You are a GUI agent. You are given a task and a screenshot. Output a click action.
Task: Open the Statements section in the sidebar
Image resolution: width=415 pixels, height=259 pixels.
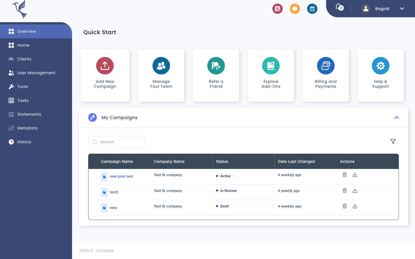point(29,114)
